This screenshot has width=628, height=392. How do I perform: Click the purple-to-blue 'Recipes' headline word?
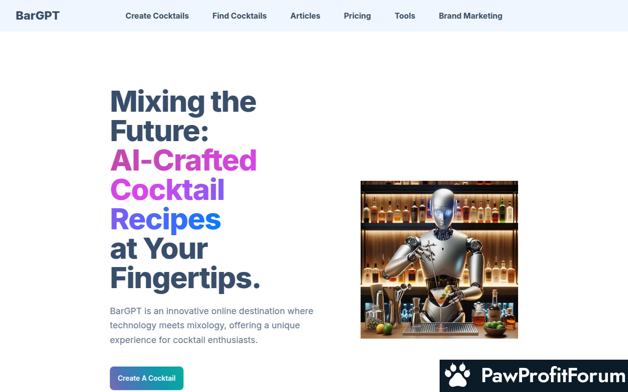pyautogui.click(x=165, y=219)
